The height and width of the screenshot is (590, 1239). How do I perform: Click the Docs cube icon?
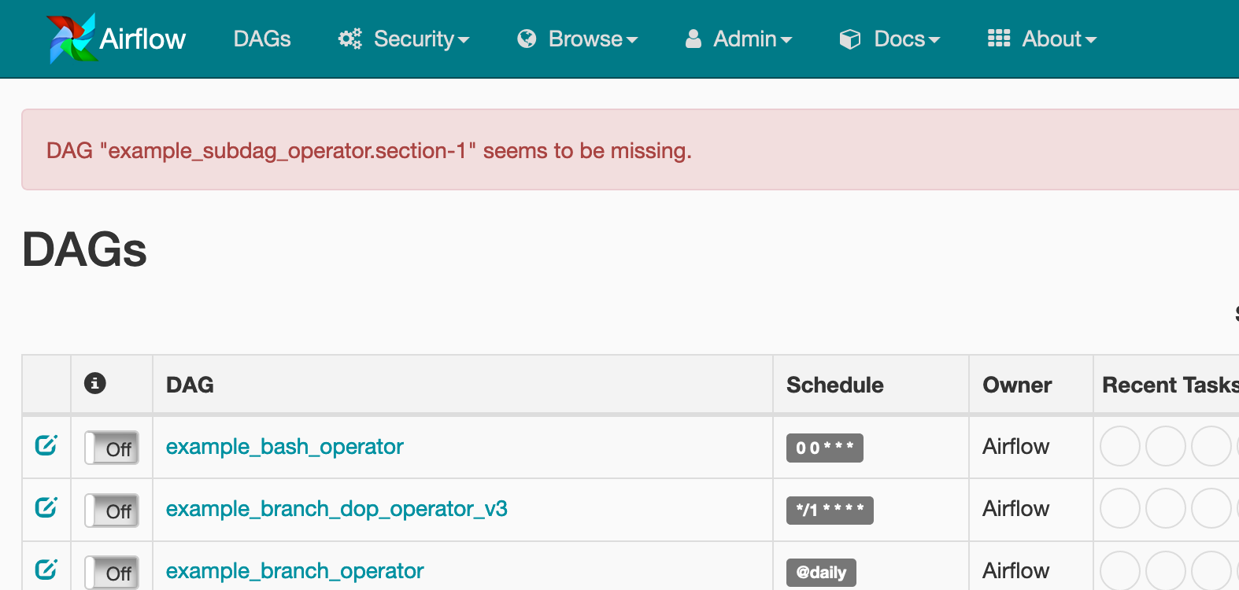[x=850, y=39]
